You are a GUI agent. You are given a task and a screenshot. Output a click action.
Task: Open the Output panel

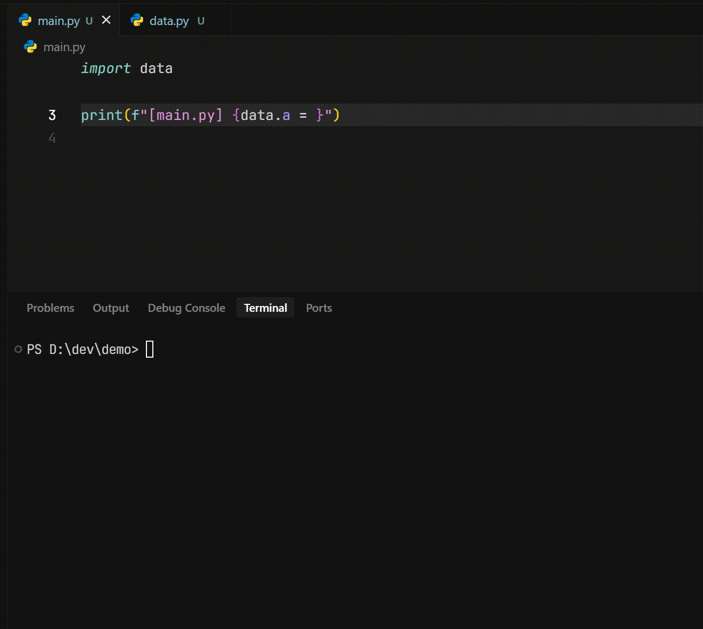coord(111,308)
